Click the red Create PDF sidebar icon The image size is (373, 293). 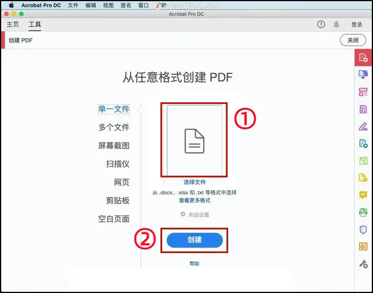[363, 57]
